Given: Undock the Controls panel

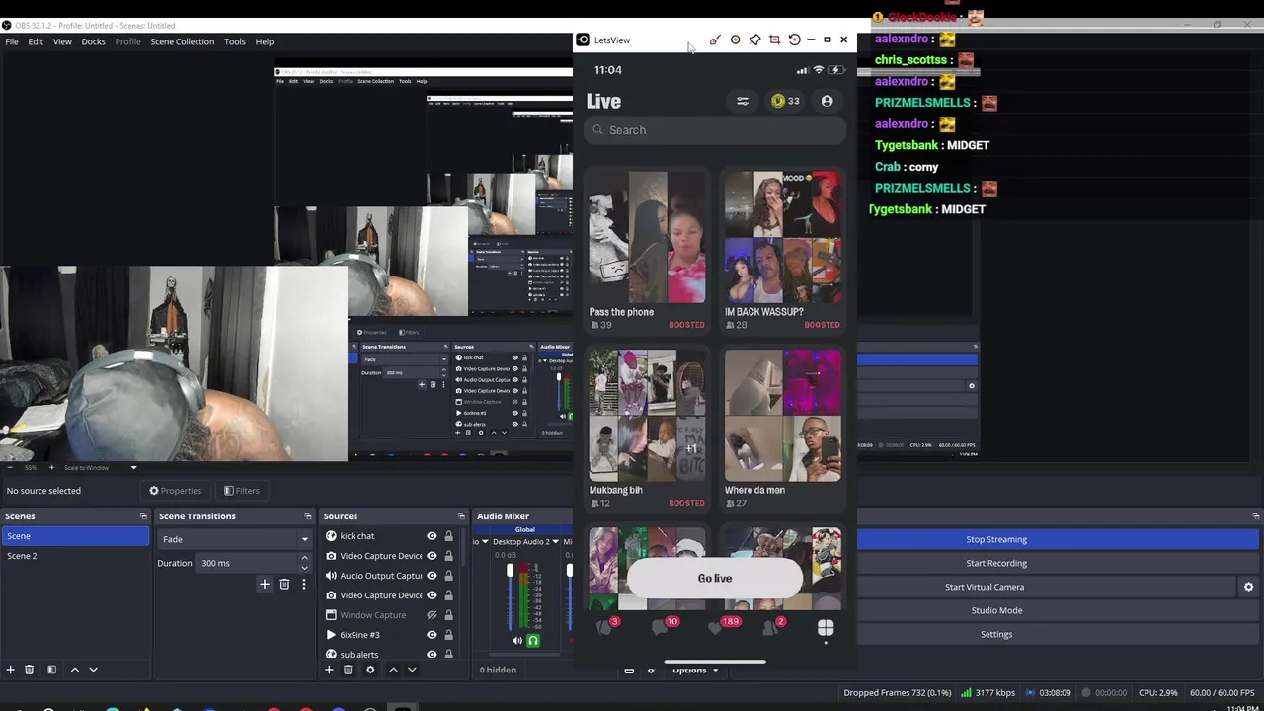Looking at the screenshot, I should coord(1255,516).
